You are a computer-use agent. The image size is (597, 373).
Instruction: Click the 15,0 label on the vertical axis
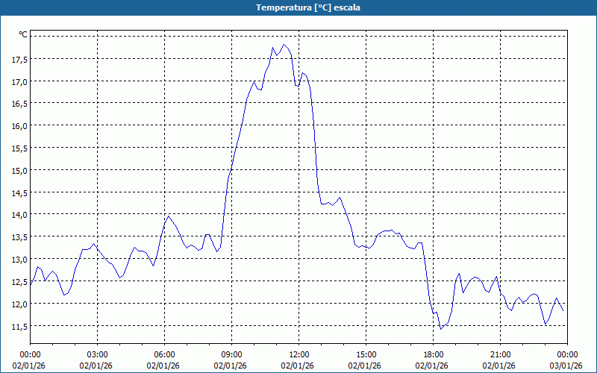tap(19, 170)
